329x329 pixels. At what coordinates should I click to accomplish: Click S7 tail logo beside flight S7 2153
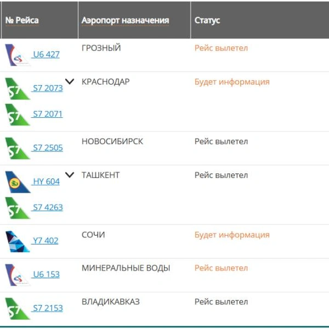point(18,309)
